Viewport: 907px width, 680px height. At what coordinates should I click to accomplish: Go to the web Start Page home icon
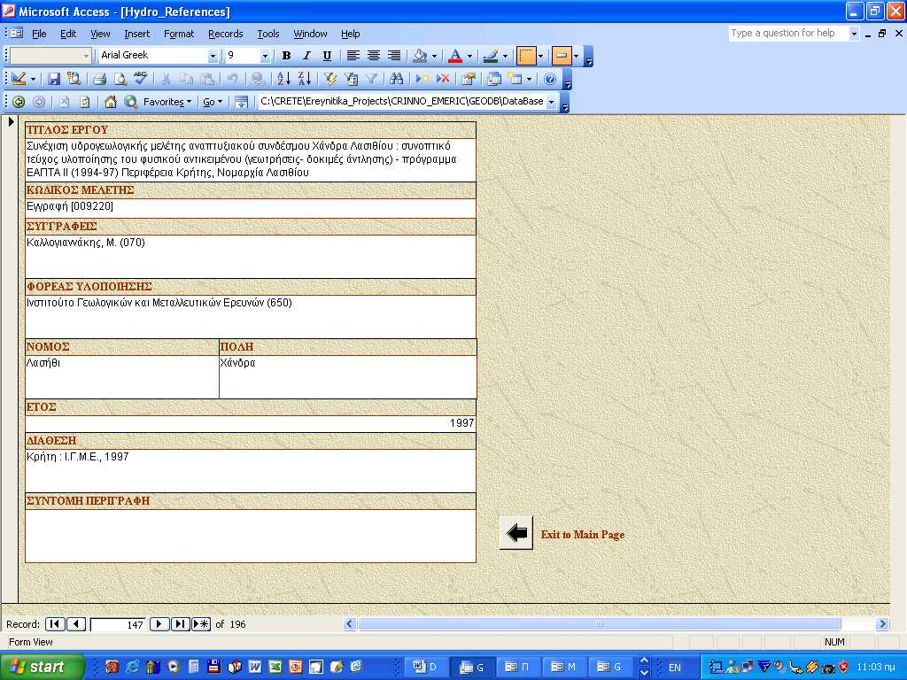tap(110, 102)
